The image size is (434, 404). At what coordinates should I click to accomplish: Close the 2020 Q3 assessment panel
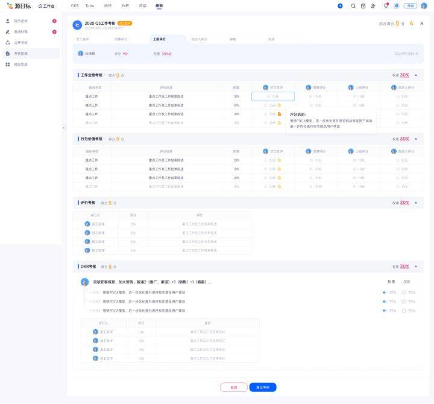tap(421, 24)
